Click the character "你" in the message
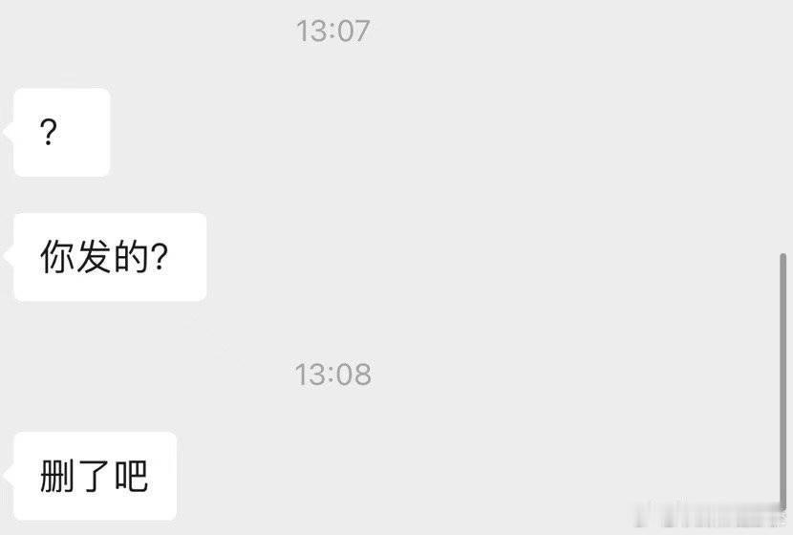The image size is (793, 535). click(x=57, y=257)
